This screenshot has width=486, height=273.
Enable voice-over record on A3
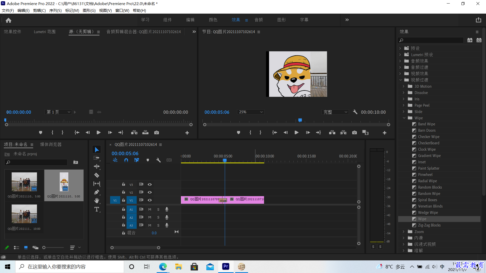tap(167, 225)
